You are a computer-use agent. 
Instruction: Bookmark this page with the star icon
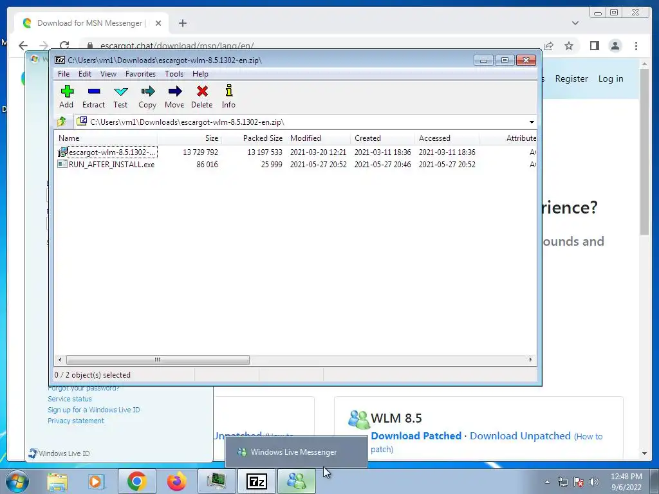coord(569,46)
